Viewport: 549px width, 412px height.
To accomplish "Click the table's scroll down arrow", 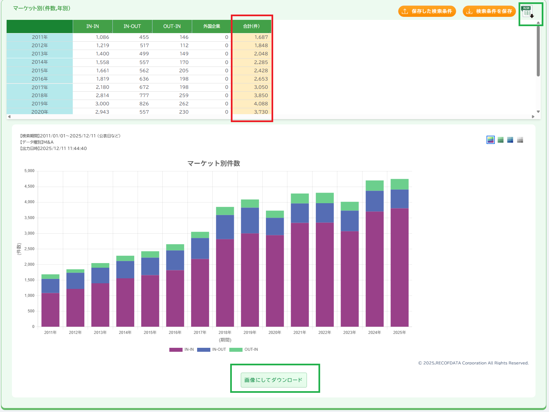I will pyautogui.click(x=538, y=112).
